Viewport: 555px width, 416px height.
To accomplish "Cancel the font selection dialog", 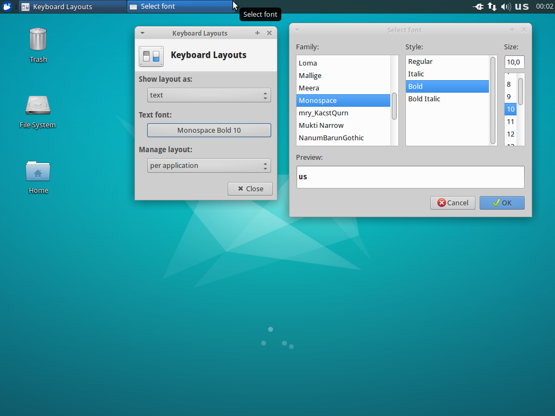I will coord(453,203).
